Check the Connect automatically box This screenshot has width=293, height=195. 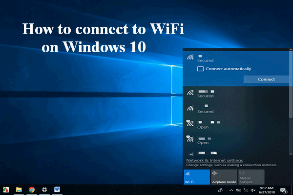[x=200, y=69]
